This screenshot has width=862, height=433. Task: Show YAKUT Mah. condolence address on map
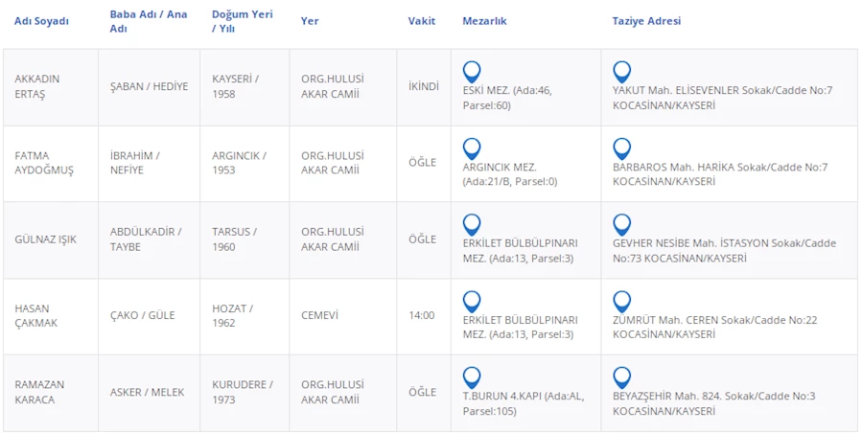[622, 71]
